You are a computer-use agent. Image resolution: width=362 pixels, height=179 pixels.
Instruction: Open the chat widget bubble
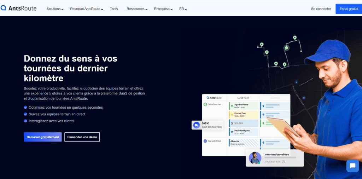(352, 166)
